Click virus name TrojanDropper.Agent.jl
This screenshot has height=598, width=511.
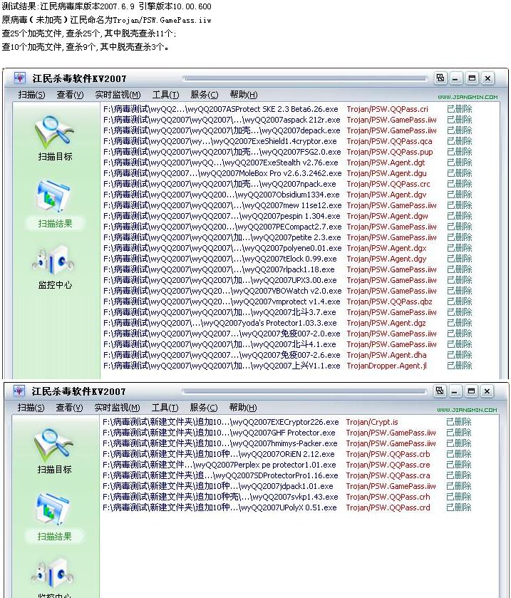[387, 366]
